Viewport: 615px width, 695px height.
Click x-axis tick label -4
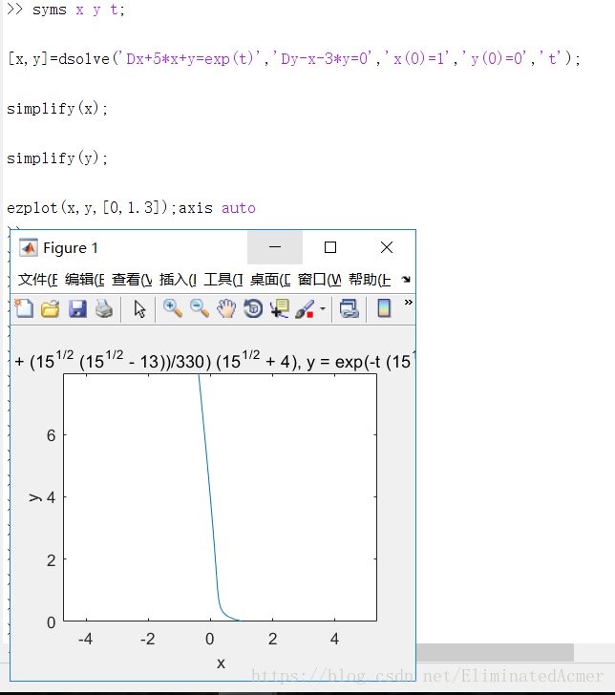(85, 639)
